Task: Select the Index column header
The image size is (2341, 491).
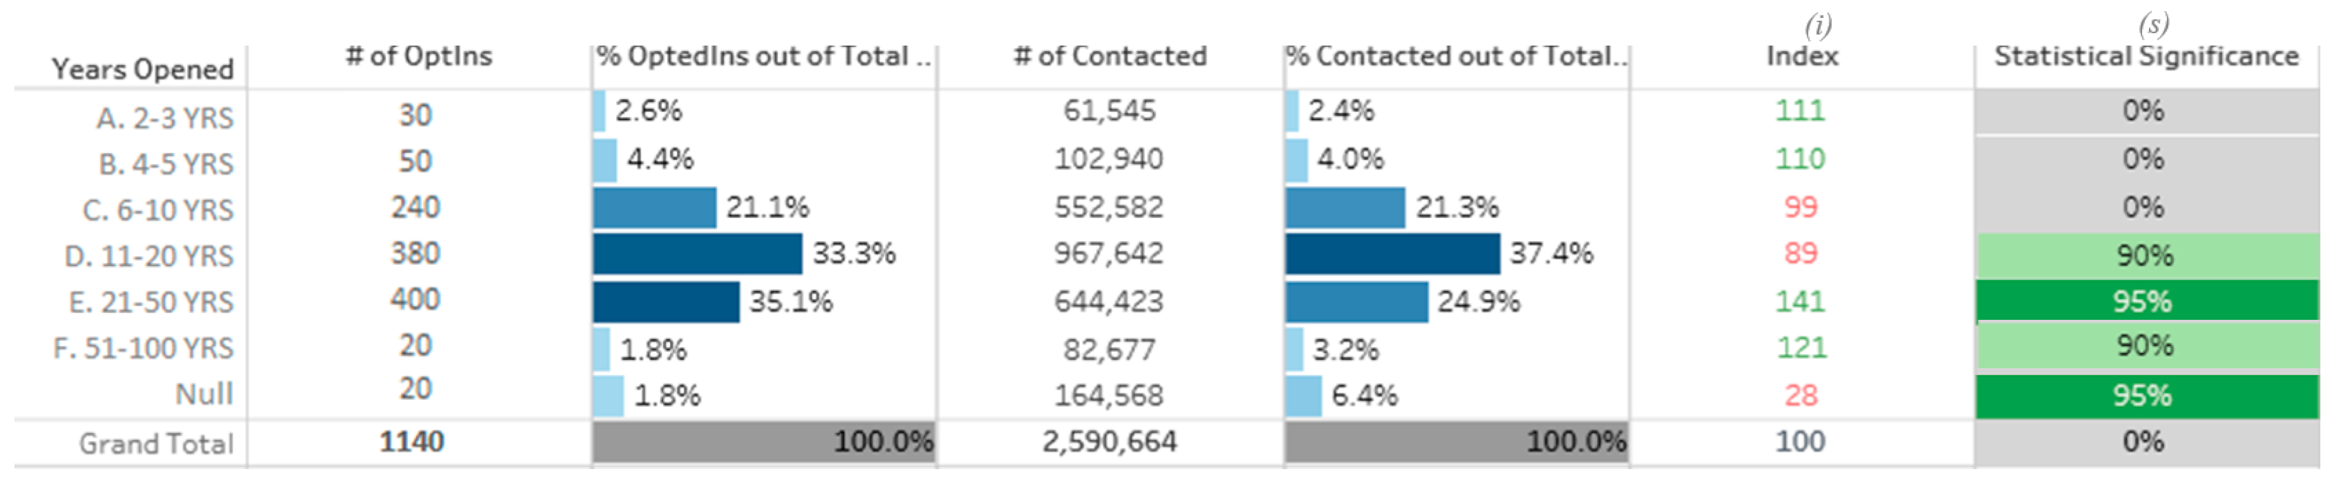Action: 1802,56
